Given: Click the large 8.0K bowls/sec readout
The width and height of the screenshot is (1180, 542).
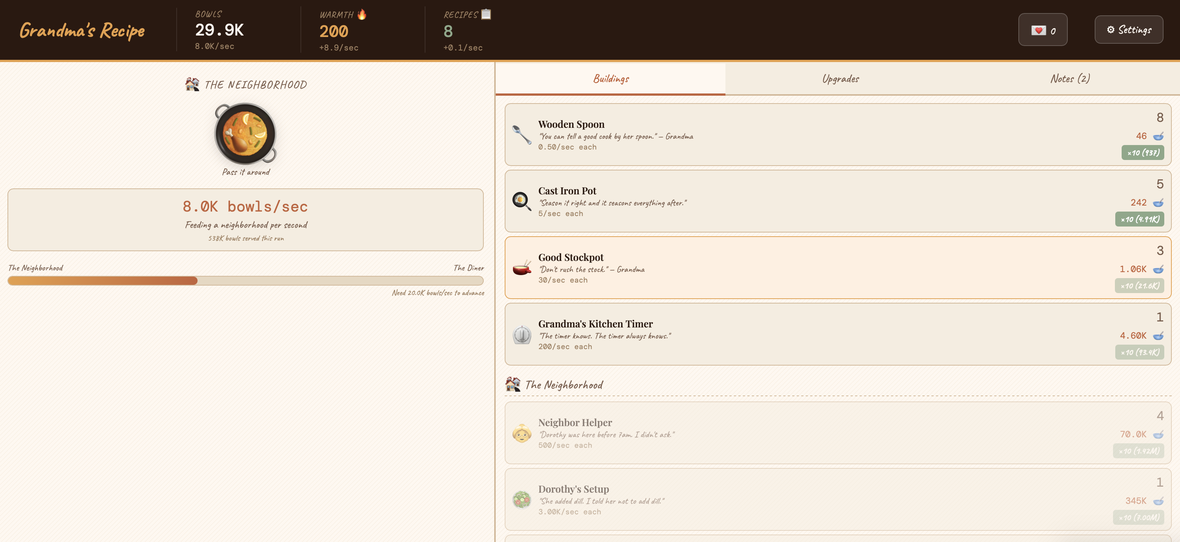Looking at the screenshot, I should 245,206.
